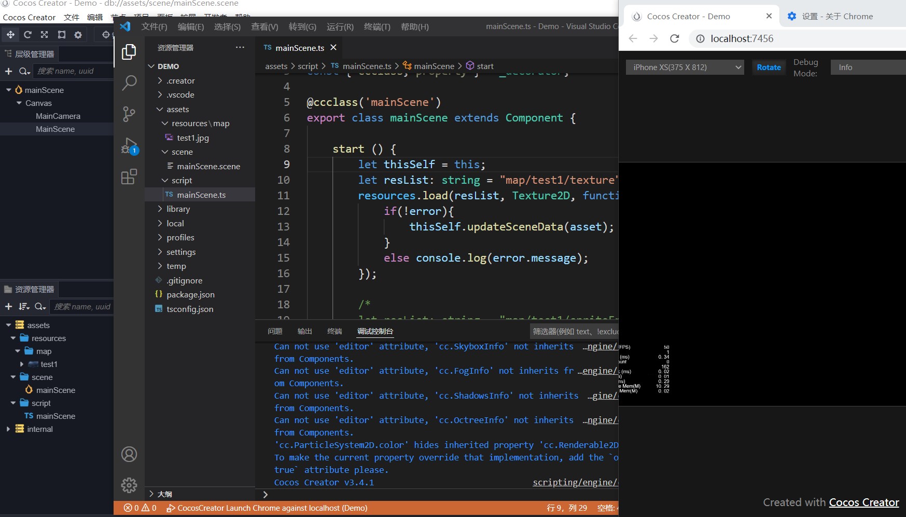Open the Search view in activity bar
This screenshot has height=517, width=906.
pos(129,83)
